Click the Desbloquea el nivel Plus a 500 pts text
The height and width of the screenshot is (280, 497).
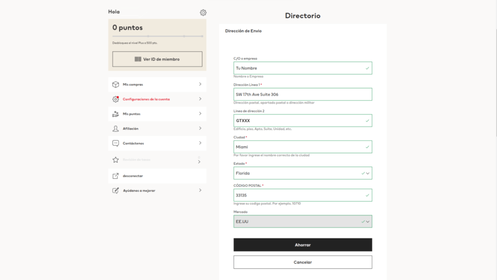tap(135, 43)
